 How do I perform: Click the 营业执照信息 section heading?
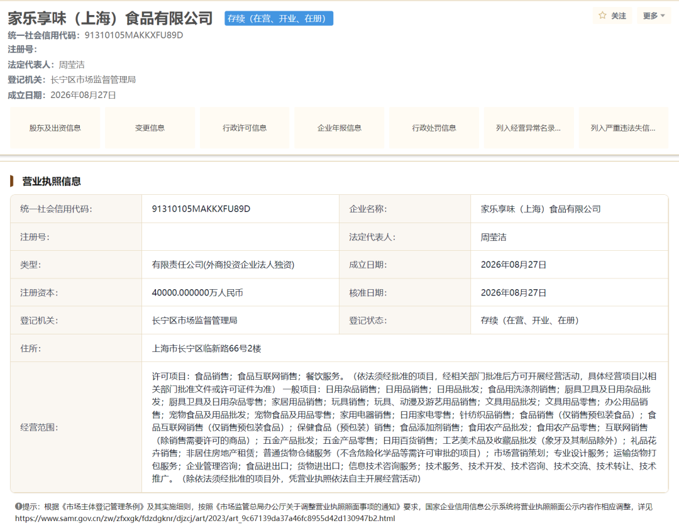(52, 181)
